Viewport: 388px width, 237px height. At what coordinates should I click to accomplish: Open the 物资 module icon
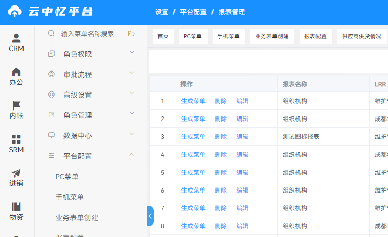pos(16,206)
